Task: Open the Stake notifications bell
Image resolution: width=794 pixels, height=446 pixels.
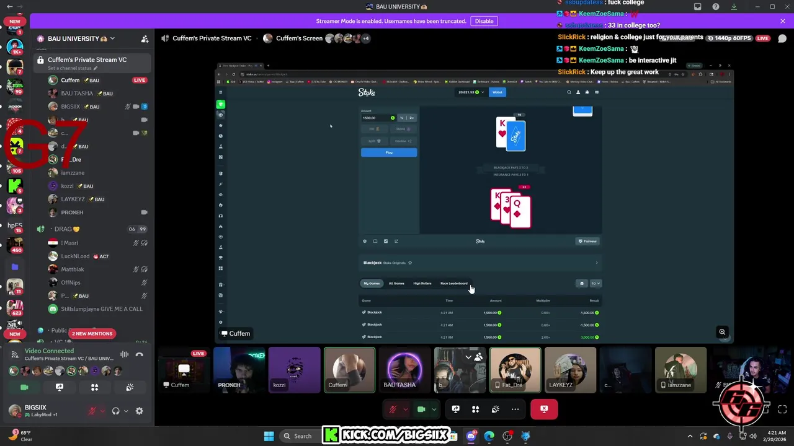Action: pyautogui.click(x=587, y=92)
